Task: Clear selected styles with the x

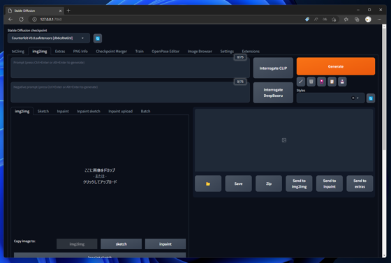Action: click(x=353, y=98)
